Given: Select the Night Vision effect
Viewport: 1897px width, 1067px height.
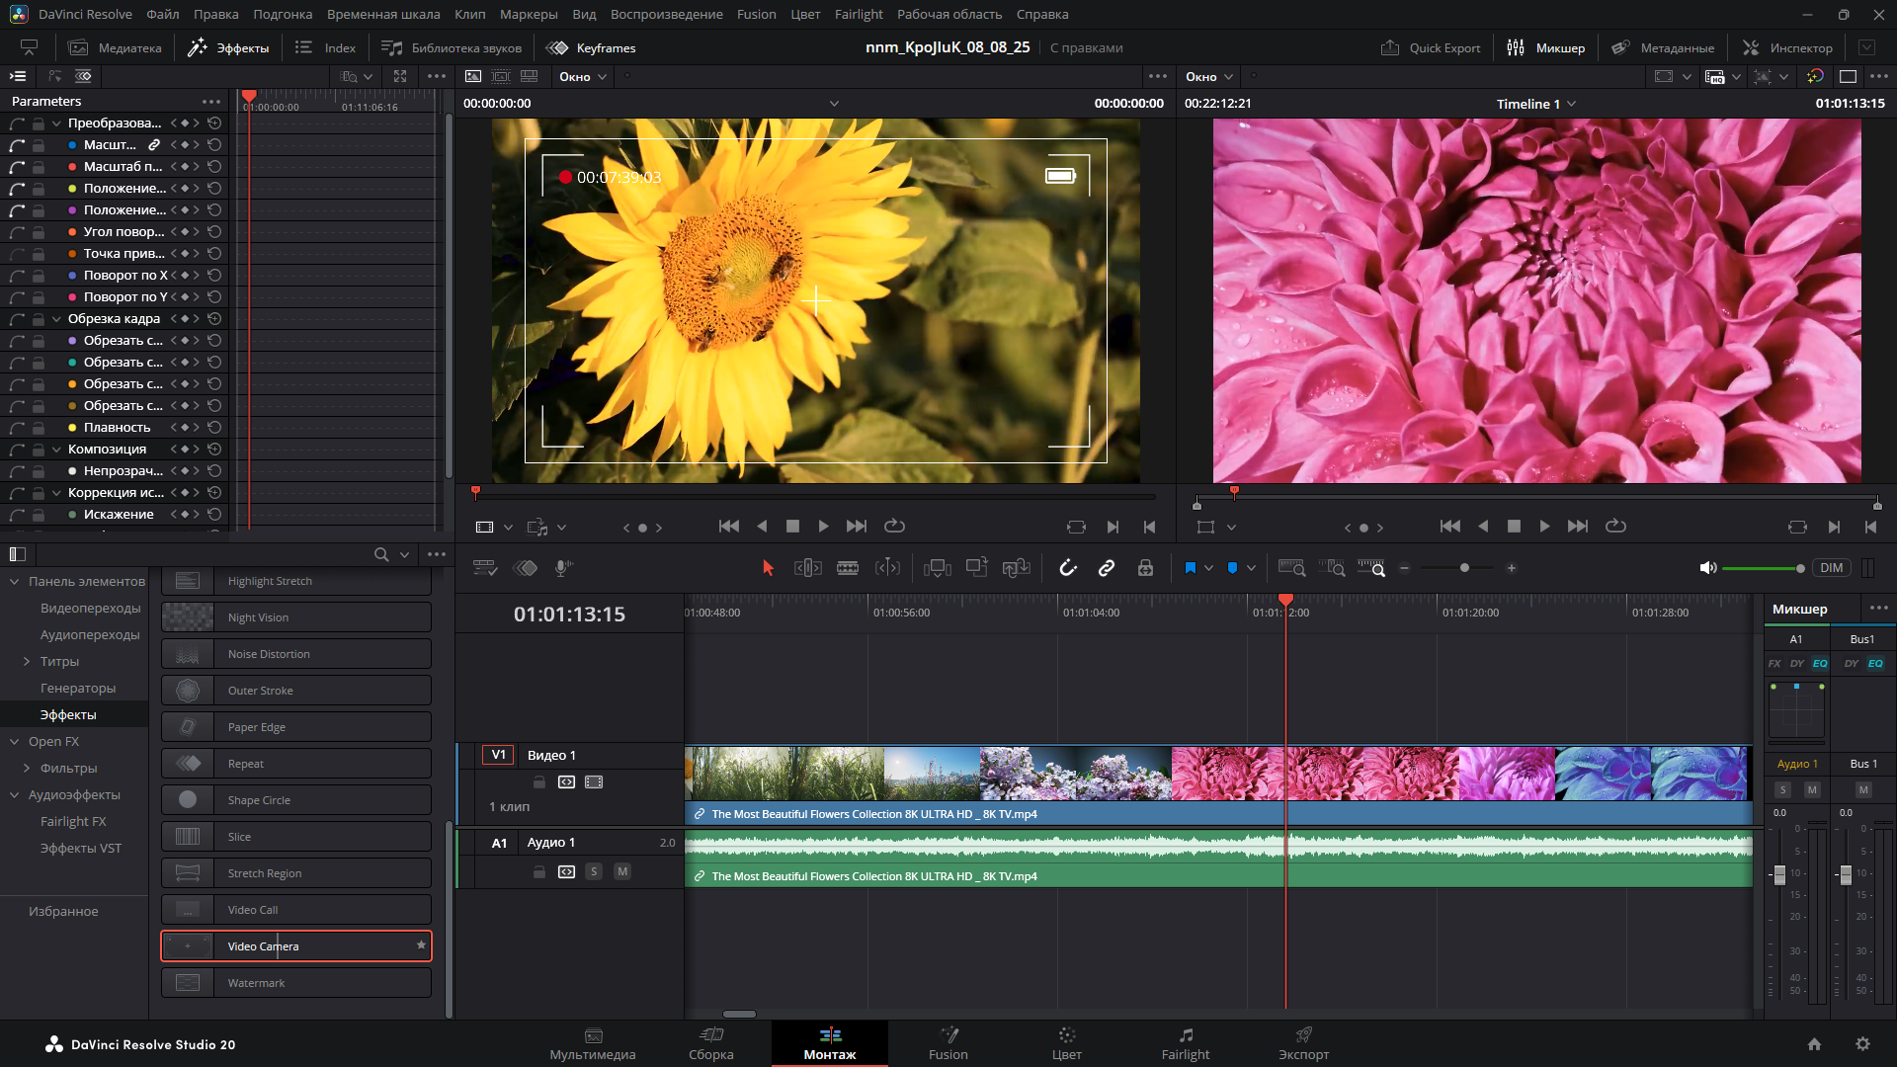Looking at the screenshot, I should pos(296,617).
